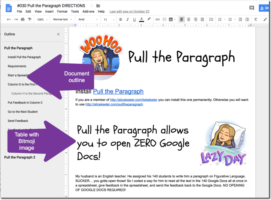Open the text color picker
This screenshot has height=200, width=271.
click(141, 19)
